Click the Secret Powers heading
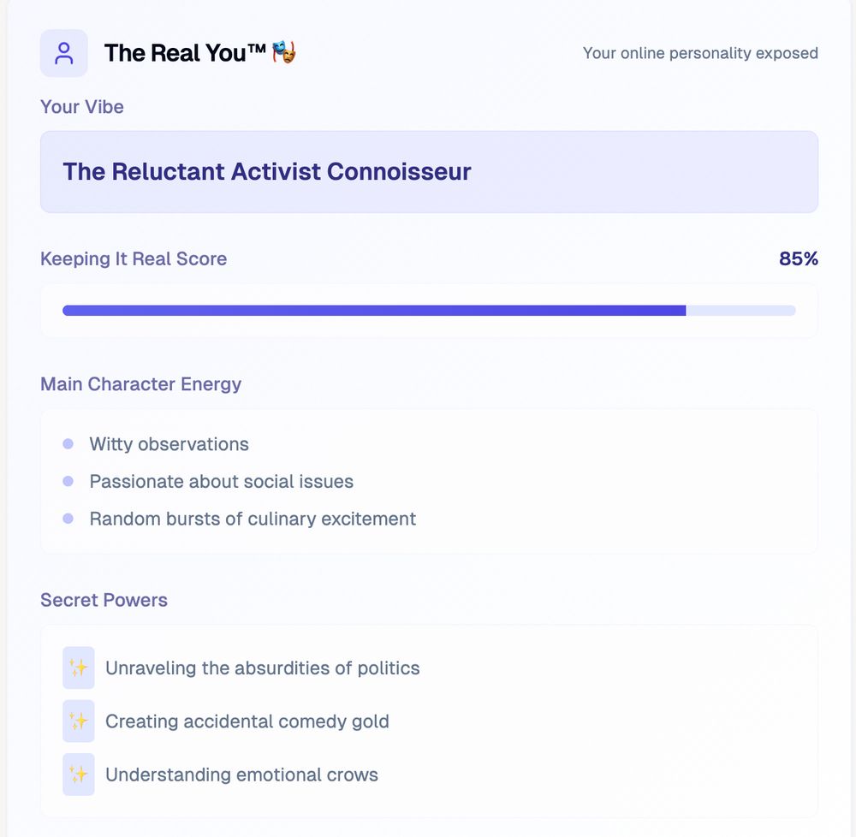The image size is (856, 837). [104, 600]
